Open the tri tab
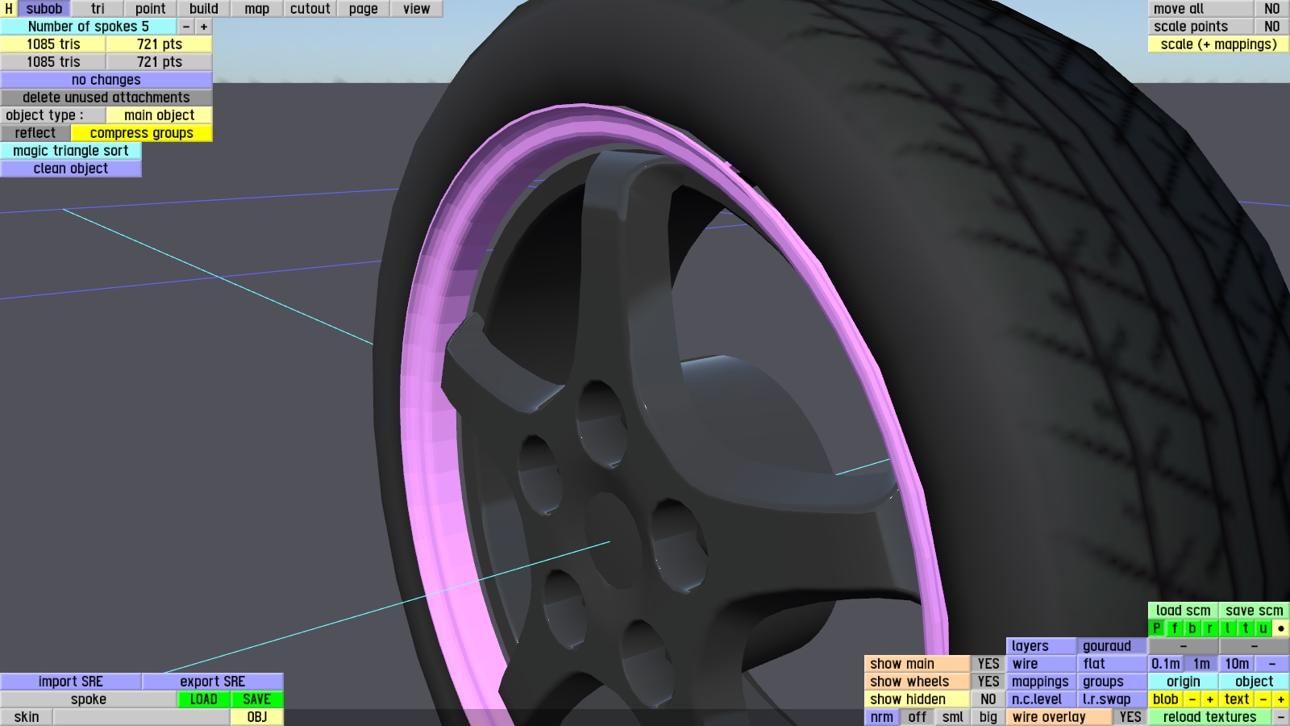Viewport: 1290px width, 726px height. pos(98,9)
